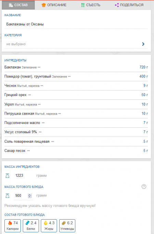Viewport: 154px width, 234px height.
Task: Switch to the Описание tab
Action: [x=54, y=5]
